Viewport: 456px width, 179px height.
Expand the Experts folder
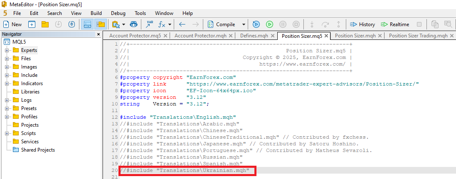pos(7,50)
